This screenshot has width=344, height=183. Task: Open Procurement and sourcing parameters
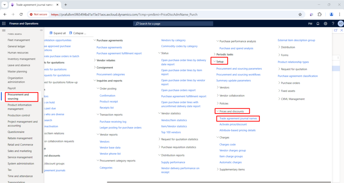pyautogui.click(x=239, y=69)
